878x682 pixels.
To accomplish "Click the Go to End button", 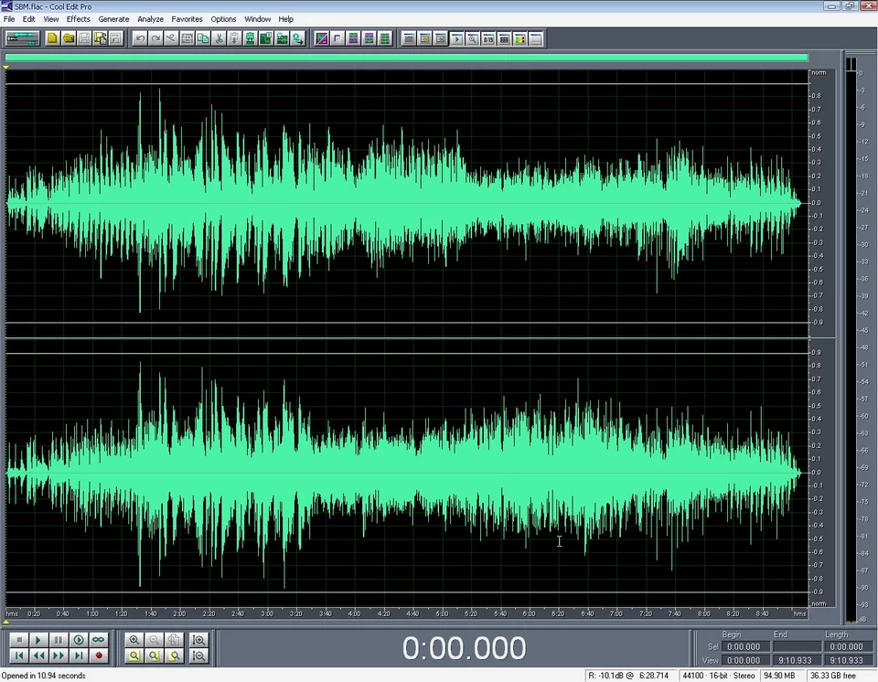I will pos(79,655).
